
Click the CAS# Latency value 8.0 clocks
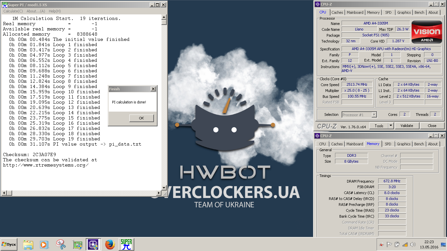pos(392,193)
